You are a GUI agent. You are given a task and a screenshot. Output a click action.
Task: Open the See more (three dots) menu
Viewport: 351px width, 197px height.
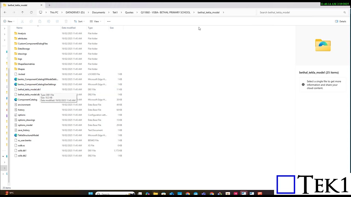[x=109, y=21]
